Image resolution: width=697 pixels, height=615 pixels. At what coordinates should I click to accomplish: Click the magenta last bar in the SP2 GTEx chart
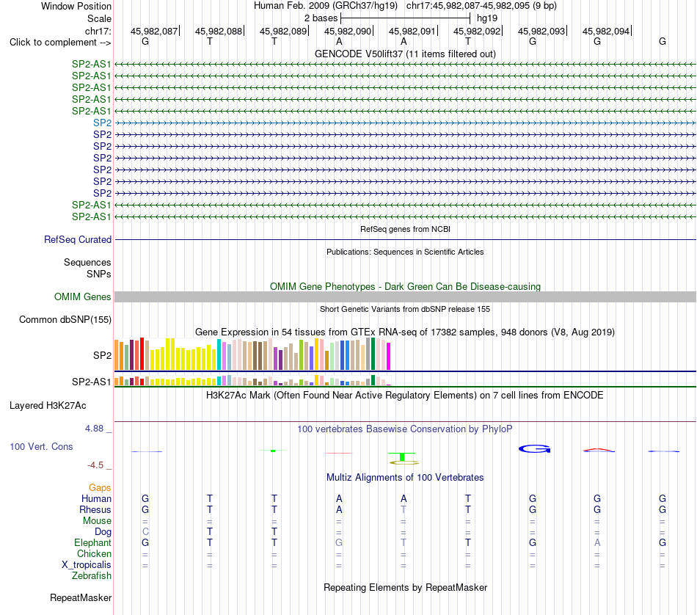(x=389, y=356)
